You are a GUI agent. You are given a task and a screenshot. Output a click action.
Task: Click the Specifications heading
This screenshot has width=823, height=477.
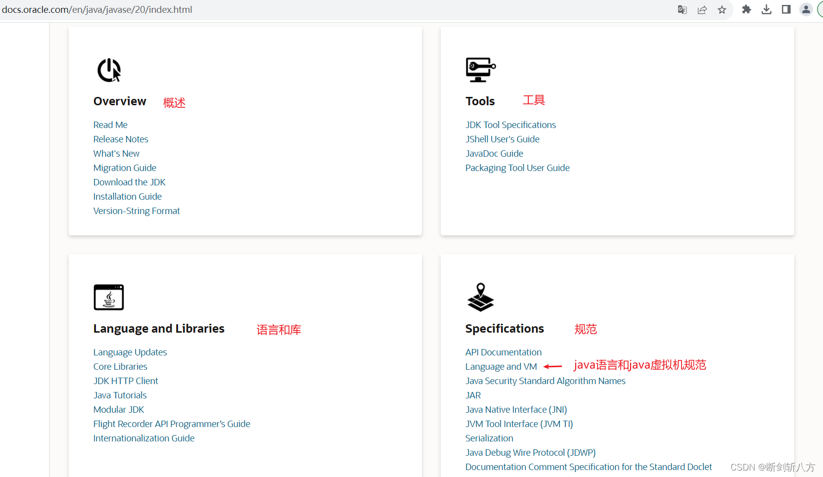[x=504, y=329]
